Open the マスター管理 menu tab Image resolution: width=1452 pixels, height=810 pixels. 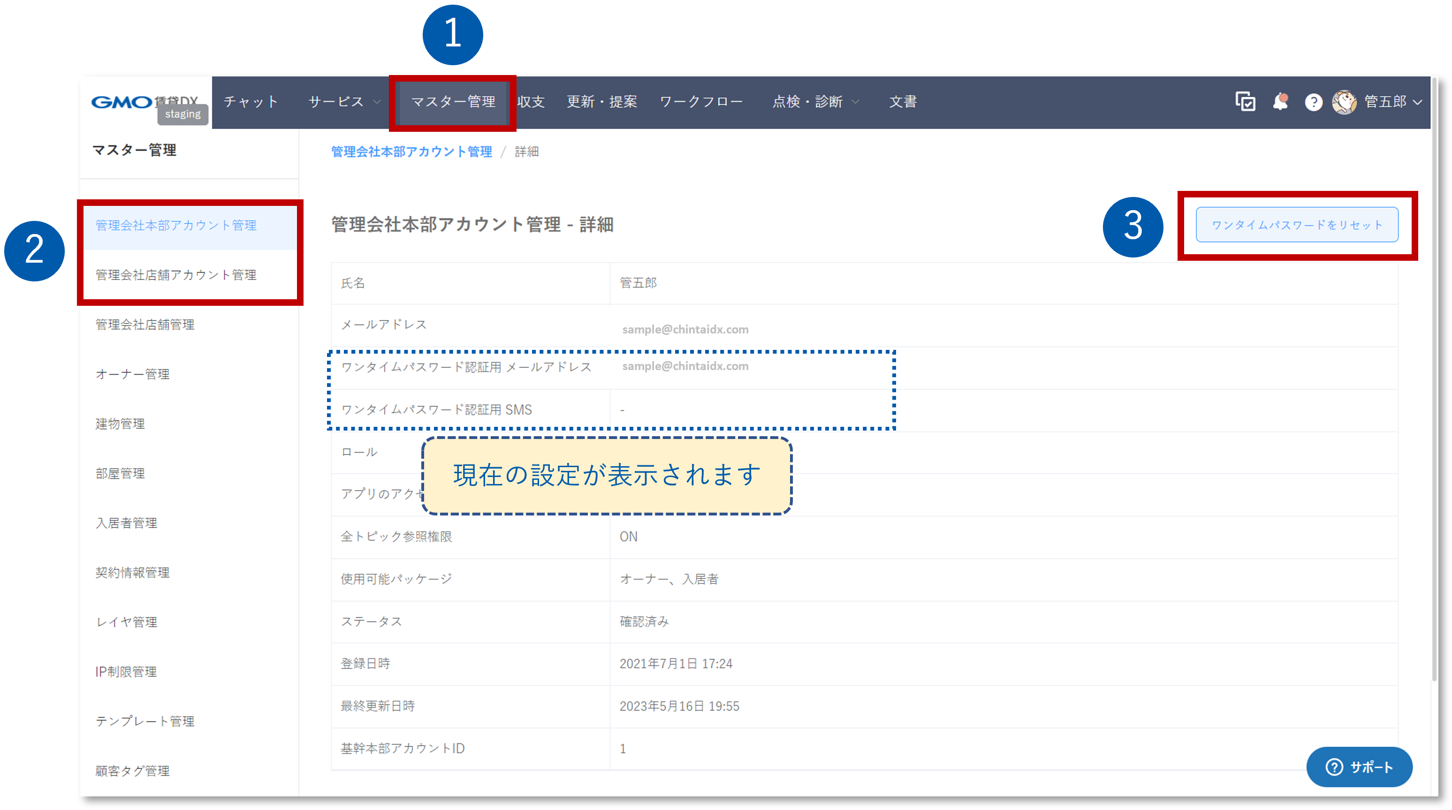point(453,102)
